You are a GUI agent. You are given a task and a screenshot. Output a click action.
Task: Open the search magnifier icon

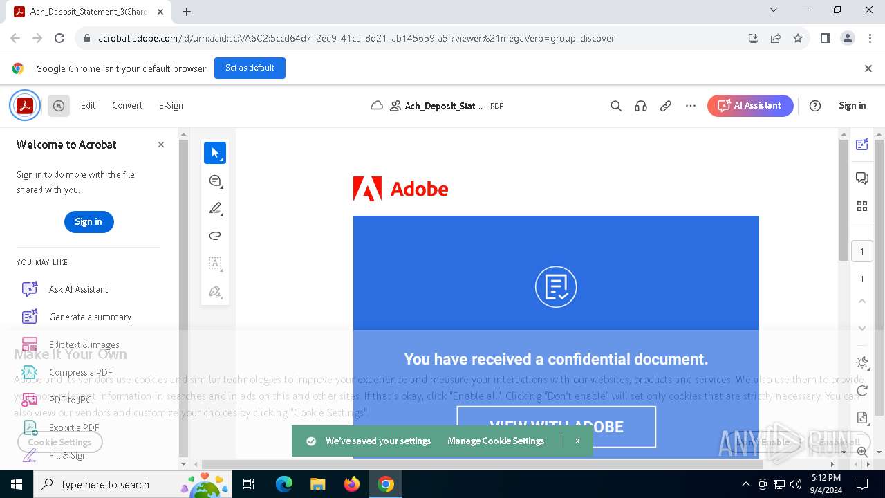(x=616, y=106)
